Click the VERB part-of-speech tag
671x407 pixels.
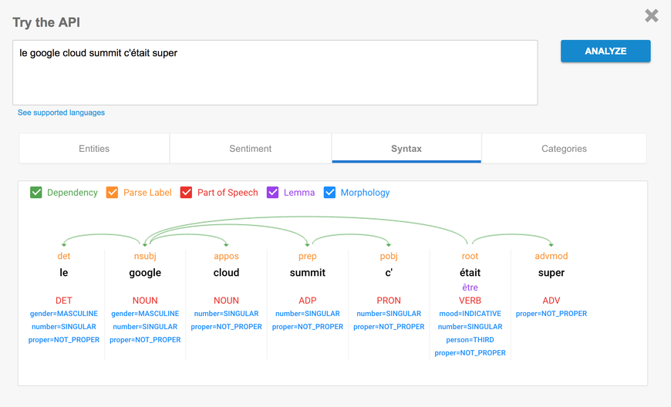[x=470, y=301]
